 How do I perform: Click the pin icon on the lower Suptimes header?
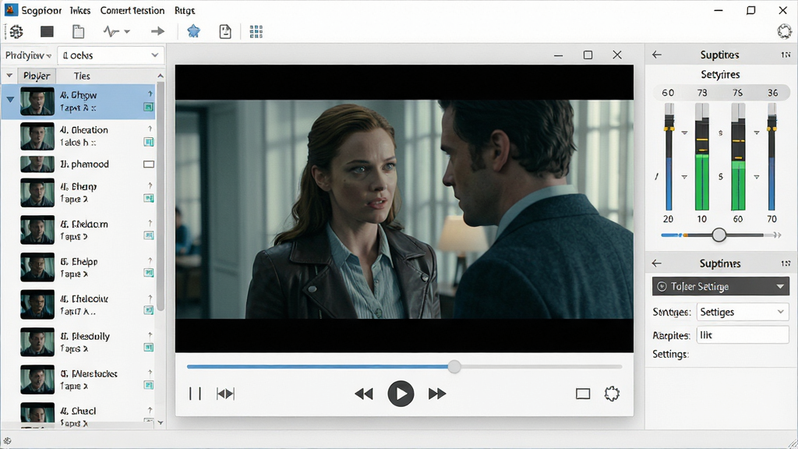tap(786, 263)
